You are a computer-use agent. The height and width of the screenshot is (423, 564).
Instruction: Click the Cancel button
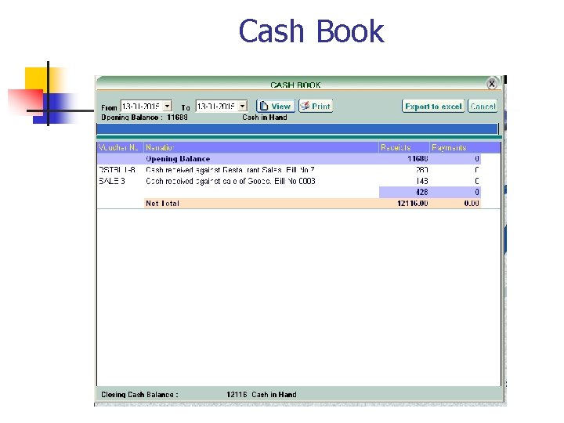pos(483,107)
